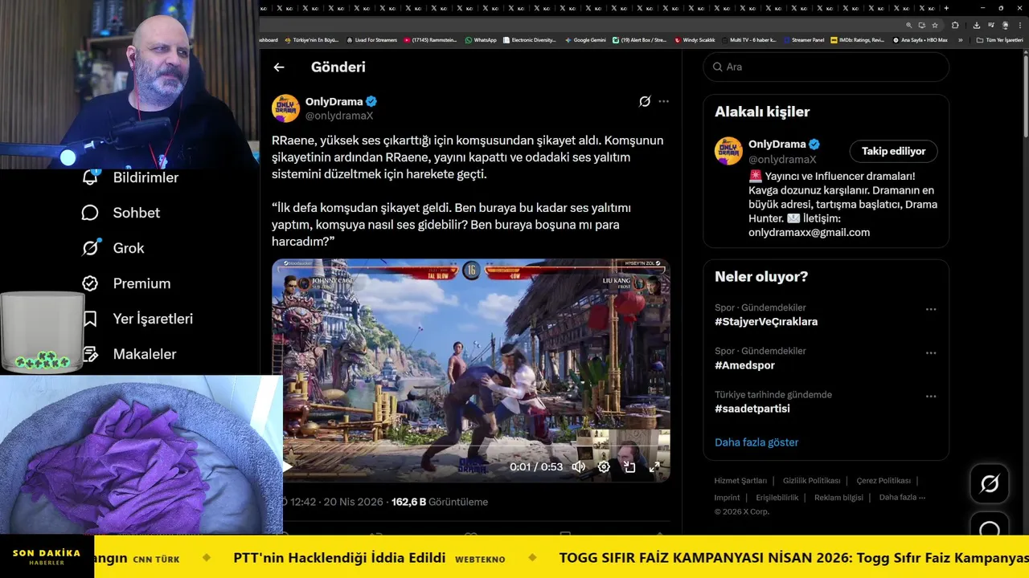Screen dimensions: 1029x578
Task: Open floating Grok button
Action: [990, 483]
